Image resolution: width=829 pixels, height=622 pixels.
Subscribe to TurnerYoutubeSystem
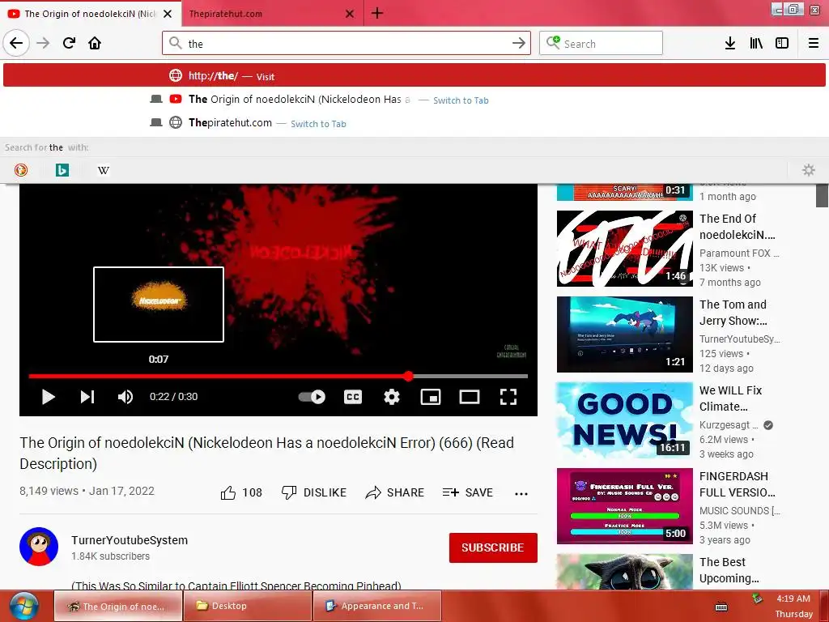493,548
